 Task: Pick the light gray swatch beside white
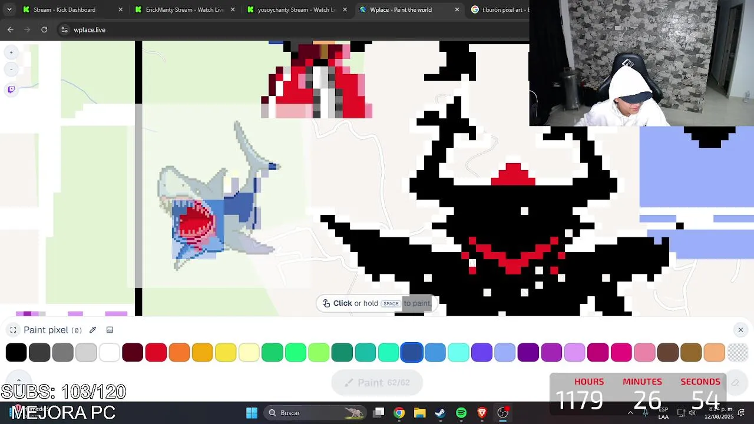click(86, 352)
